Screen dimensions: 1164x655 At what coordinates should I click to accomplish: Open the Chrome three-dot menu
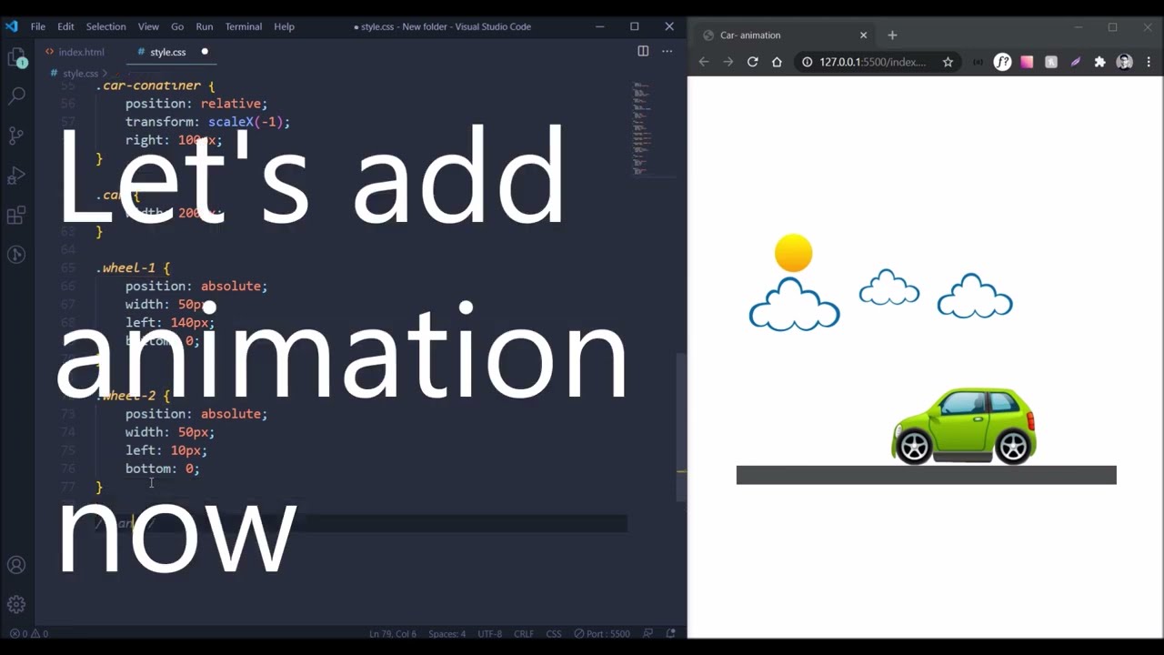(x=1149, y=62)
